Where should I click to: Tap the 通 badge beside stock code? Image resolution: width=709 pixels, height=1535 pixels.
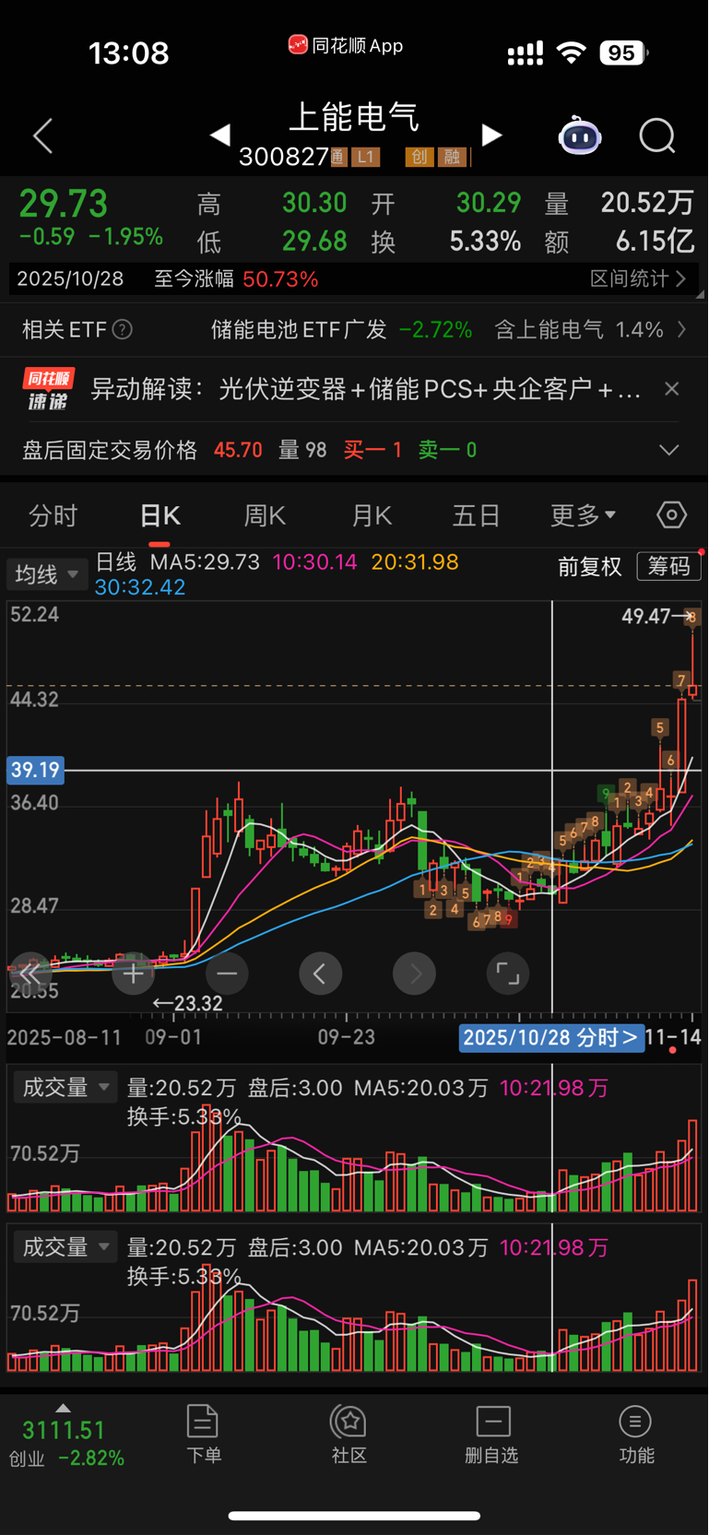point(338,158)
